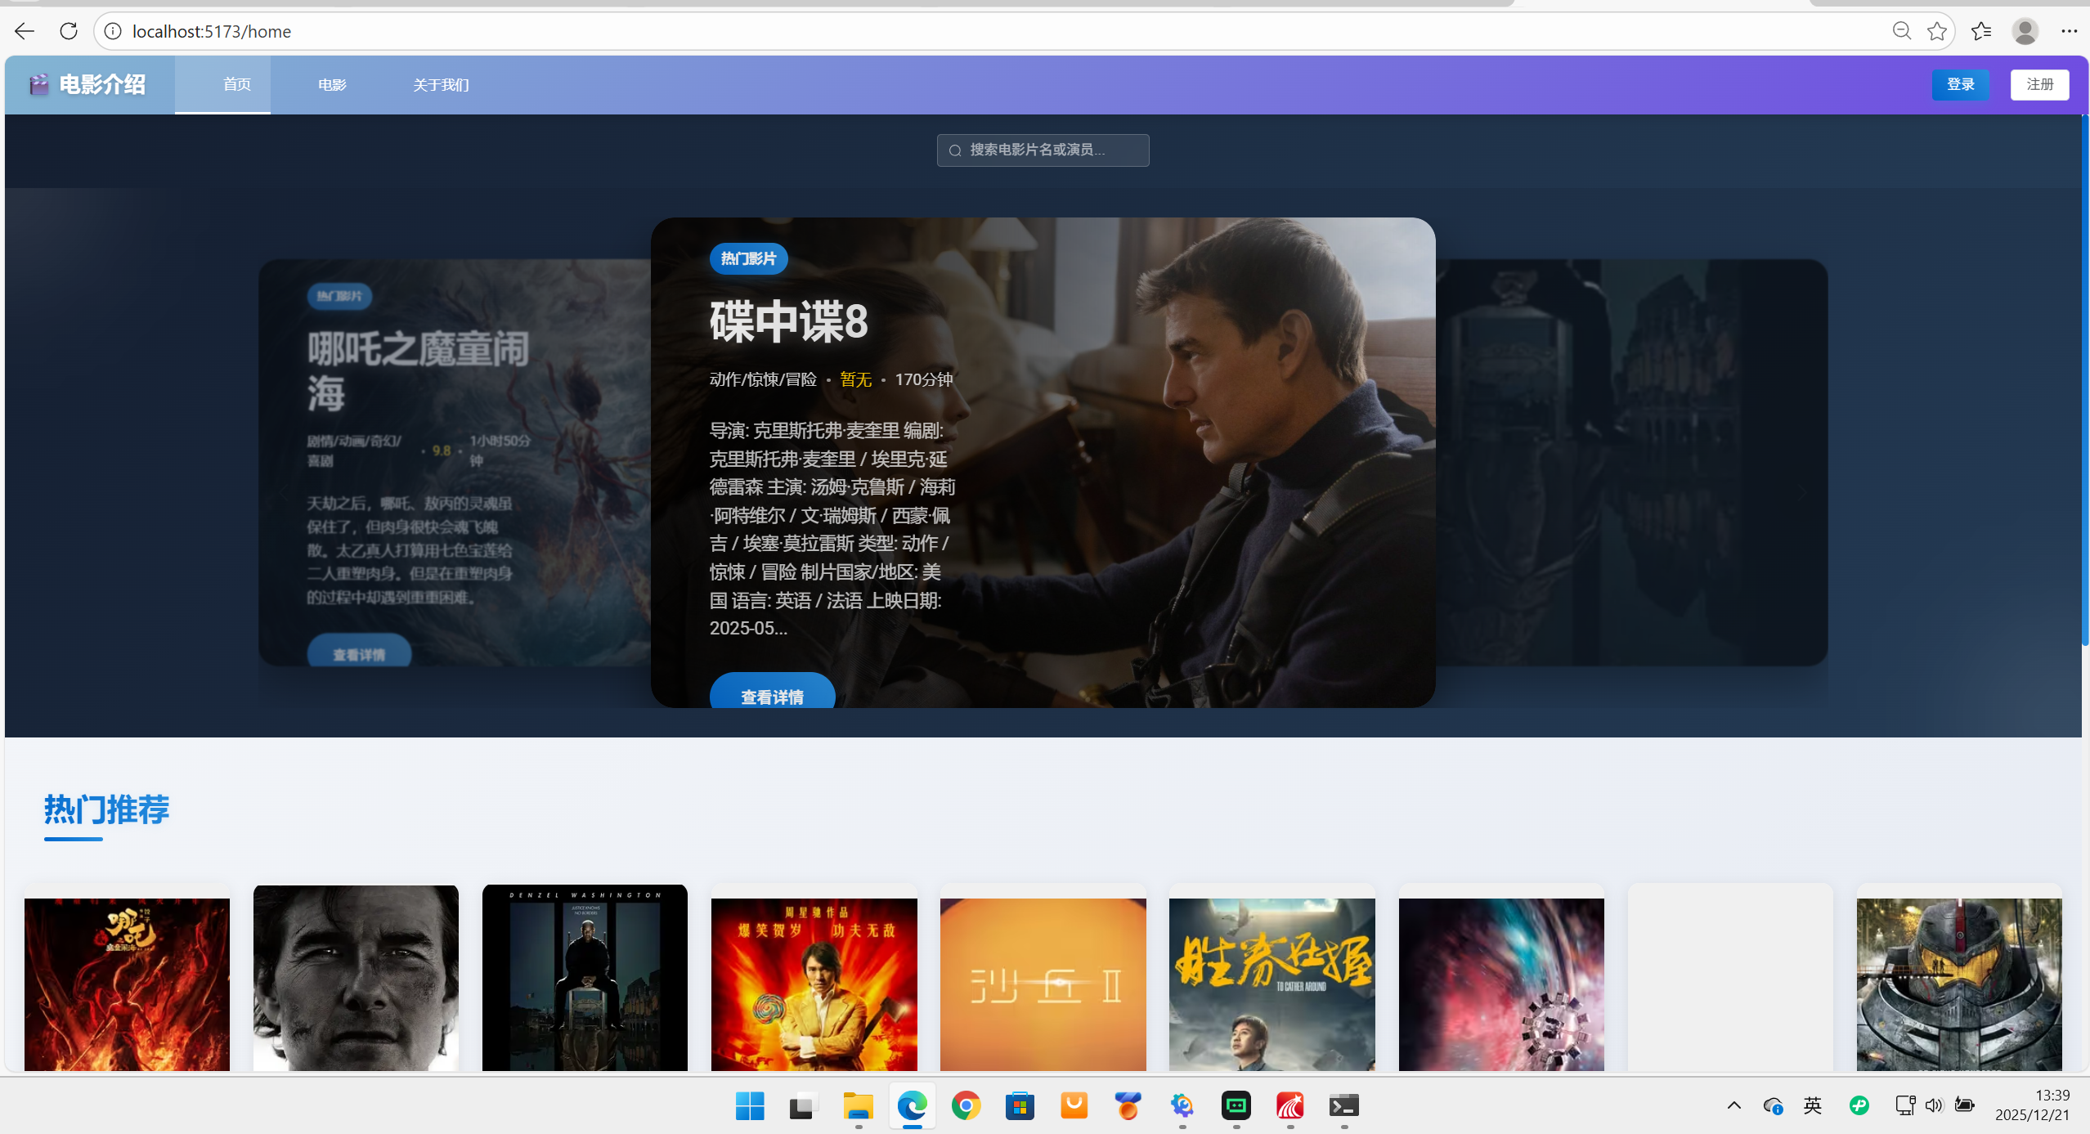Open the browser settings and more menu
The image size is (2090, 1134).
(2070, 32)
